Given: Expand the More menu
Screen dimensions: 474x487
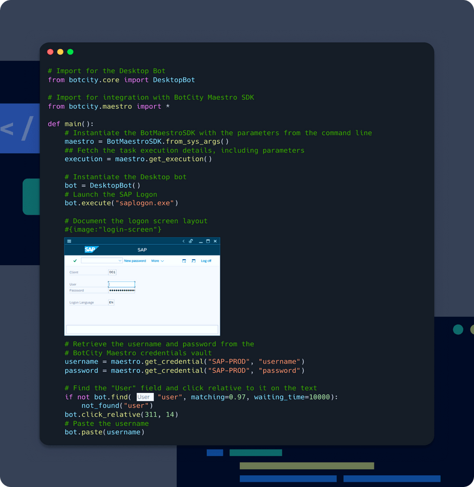Looking at the screenshot, I should 157,260.
